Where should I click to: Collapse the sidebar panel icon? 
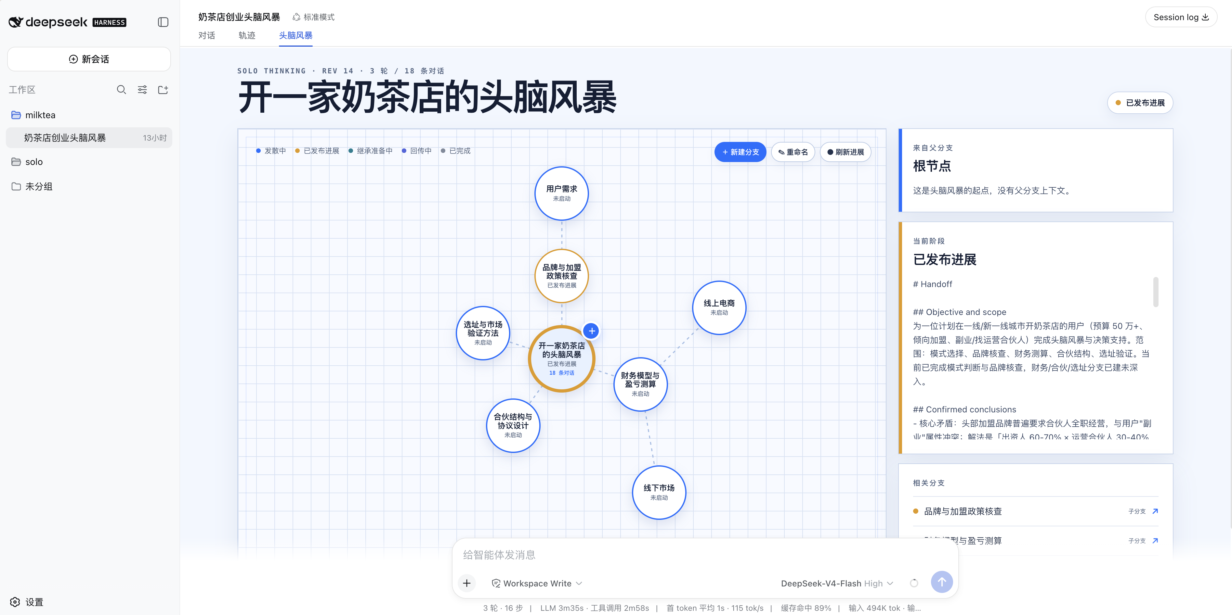pos(163,22)
